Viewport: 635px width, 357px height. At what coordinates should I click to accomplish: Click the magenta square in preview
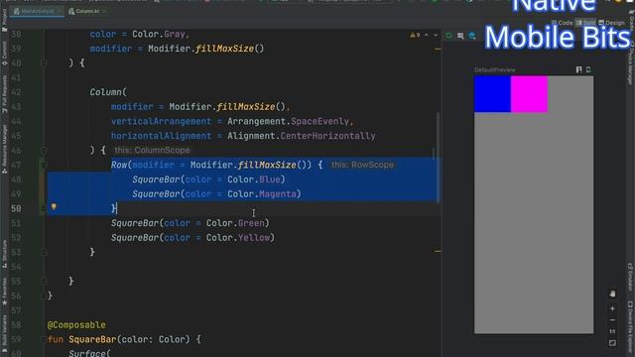[x=529, y=94]
